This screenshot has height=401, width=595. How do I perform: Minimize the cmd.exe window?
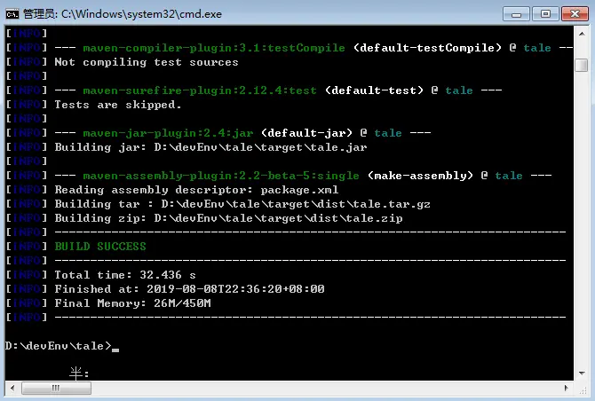[516, 14]
